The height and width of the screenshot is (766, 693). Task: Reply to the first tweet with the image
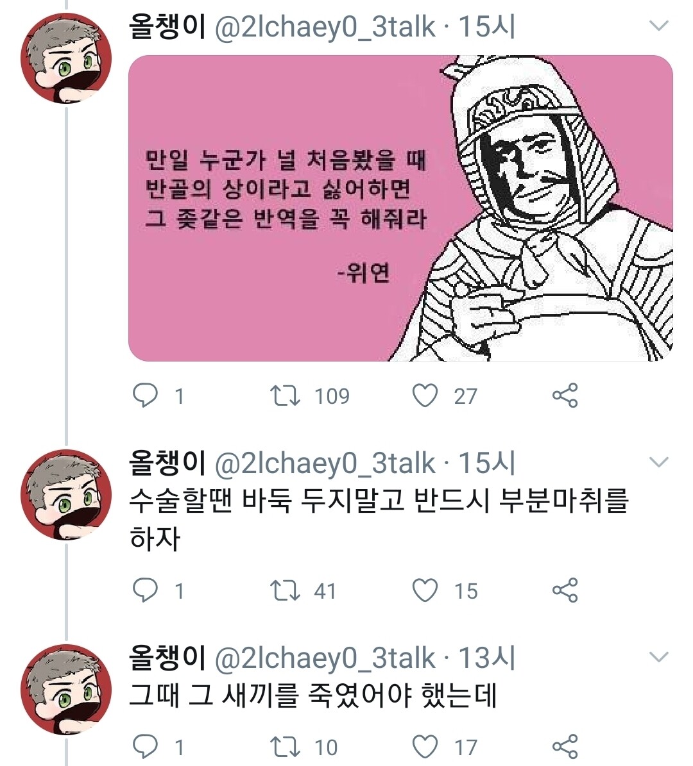(x=145, y=395)
